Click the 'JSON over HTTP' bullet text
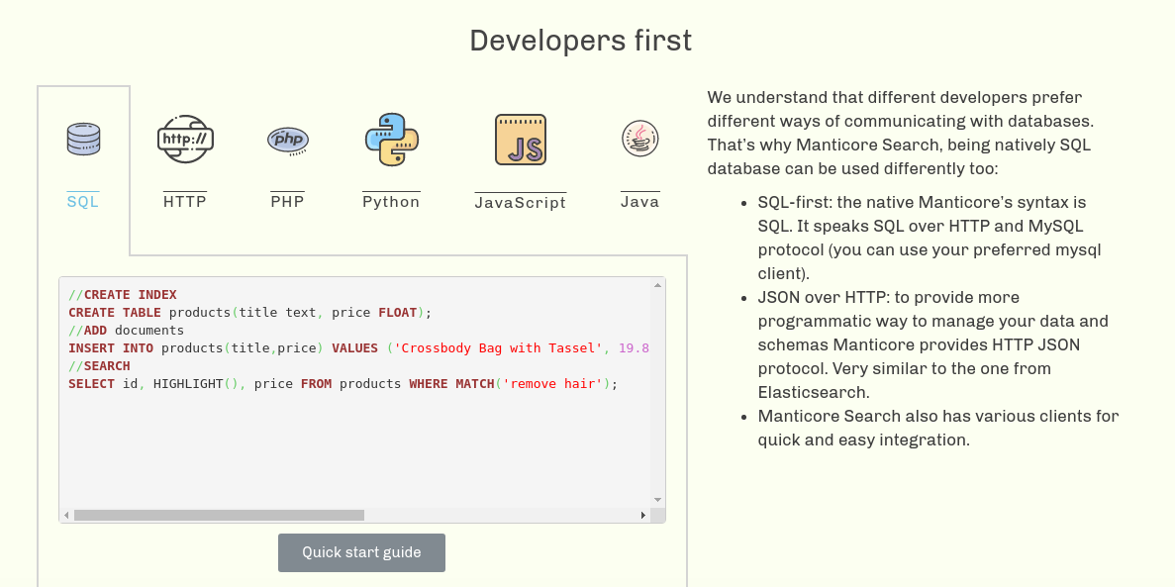The width and height of the screenshot is (1175, 587). (x=932, y=344)
